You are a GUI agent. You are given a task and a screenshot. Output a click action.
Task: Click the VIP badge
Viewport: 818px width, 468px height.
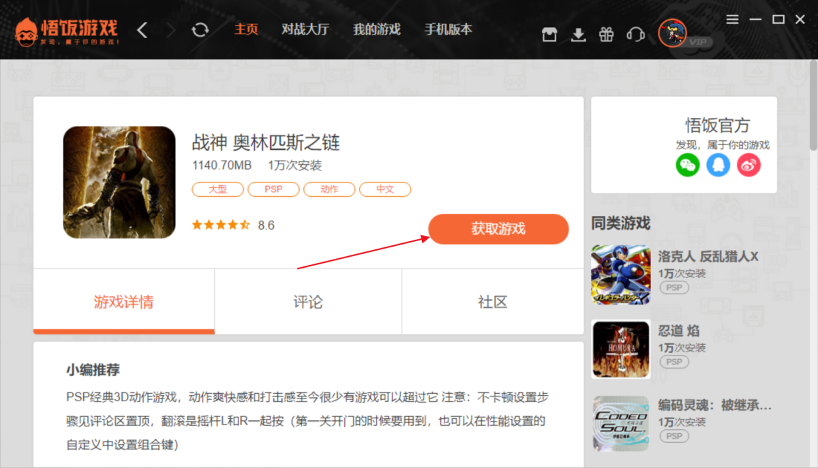point(699,42)
